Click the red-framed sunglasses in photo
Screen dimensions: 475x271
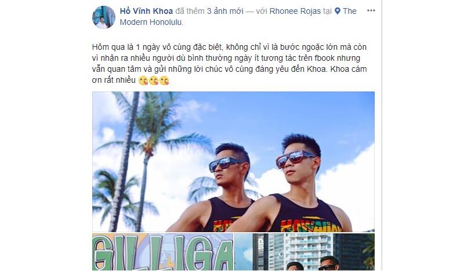click(295, 158)
